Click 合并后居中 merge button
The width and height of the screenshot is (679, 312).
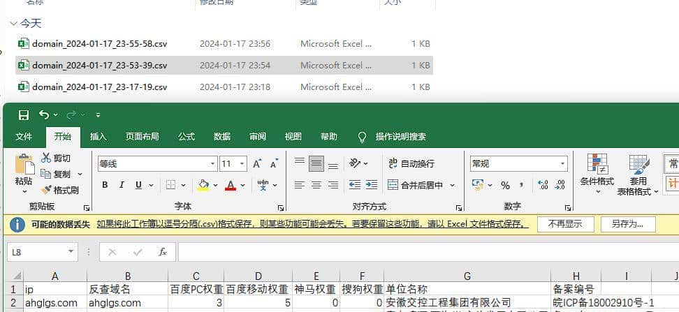point(415,185)
